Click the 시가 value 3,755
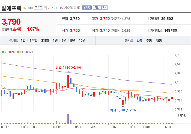 point(75,30)
